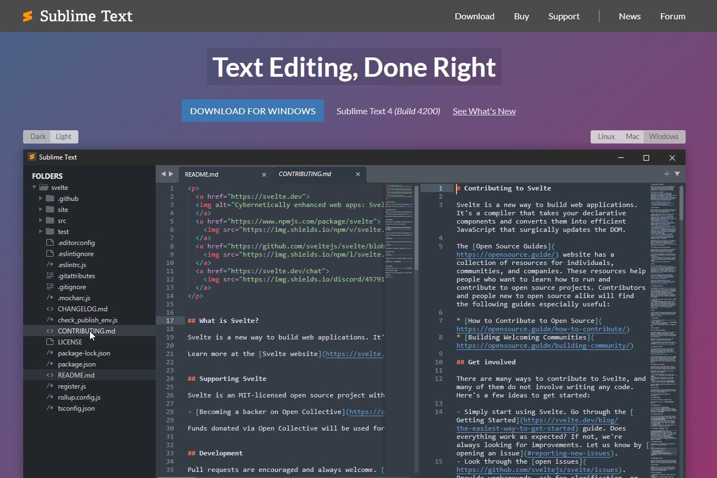Click the .eslintrc.js file type icon

tap(50, 265)
